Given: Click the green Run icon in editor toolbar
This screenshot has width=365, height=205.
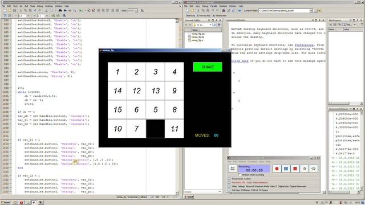Looking at the screenshot, I should (x=80, y=10).
